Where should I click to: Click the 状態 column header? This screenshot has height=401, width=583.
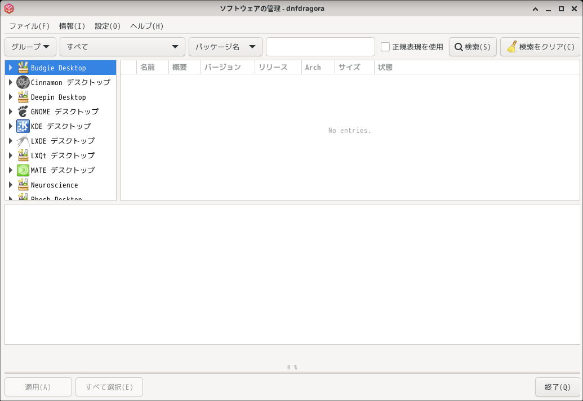477,67
